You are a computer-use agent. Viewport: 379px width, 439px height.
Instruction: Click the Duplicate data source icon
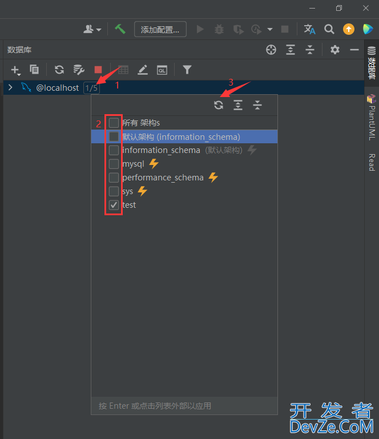34,70
